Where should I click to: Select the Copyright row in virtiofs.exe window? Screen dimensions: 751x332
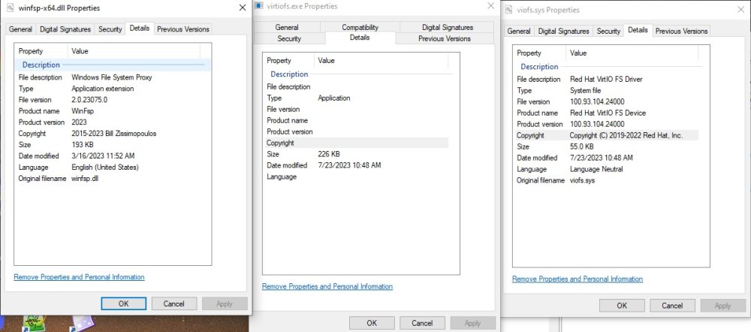[357, 143]
